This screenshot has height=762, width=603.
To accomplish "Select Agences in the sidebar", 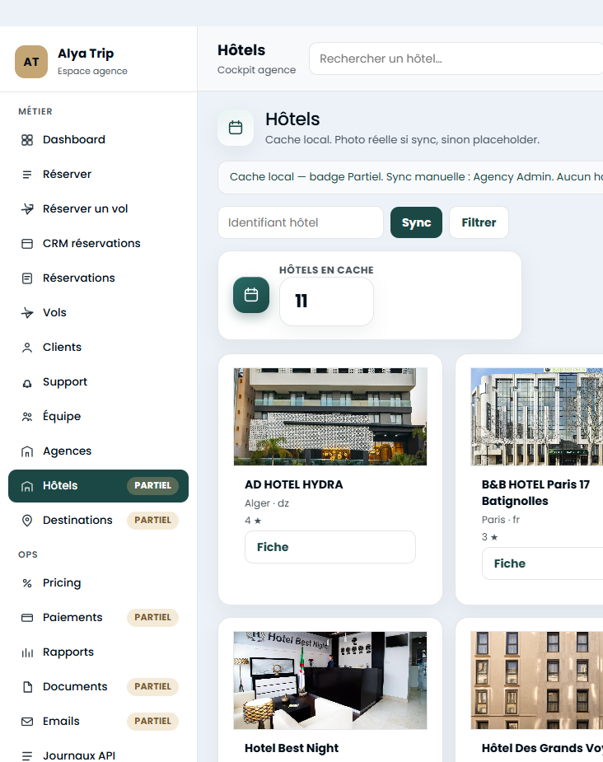I will pos(98,451).
